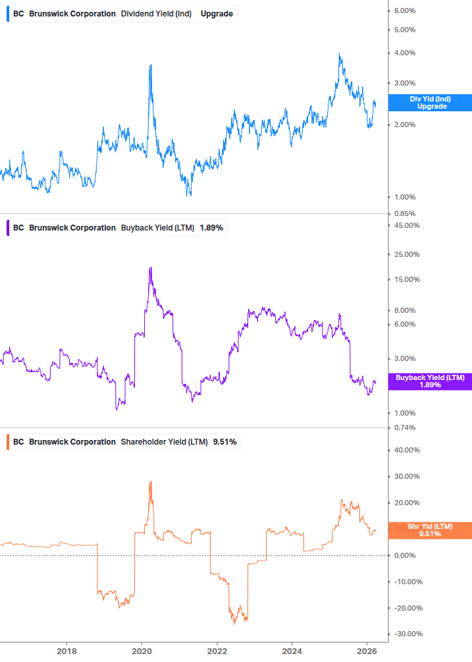Image resolution: width=472 pixels, height=662 pixels.
Task: Click the BC ticker badge in the Shareholder Yield legend
Action: tap(18, 441)
